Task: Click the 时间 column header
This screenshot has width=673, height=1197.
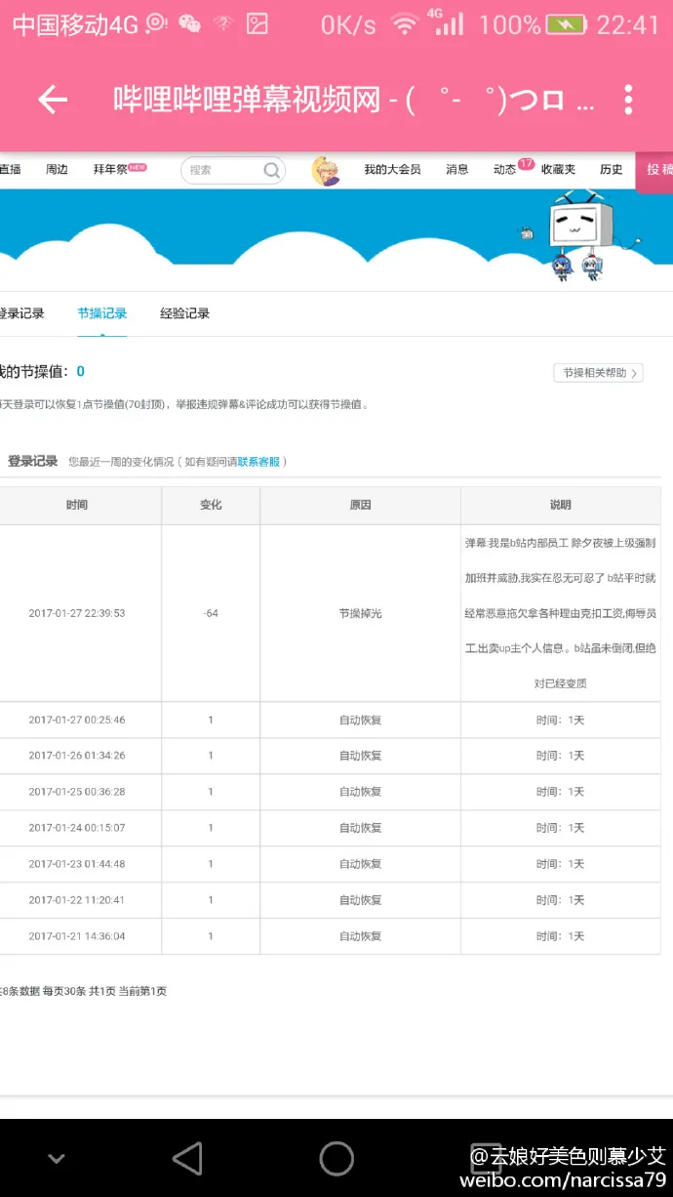Action: point(78,505)
